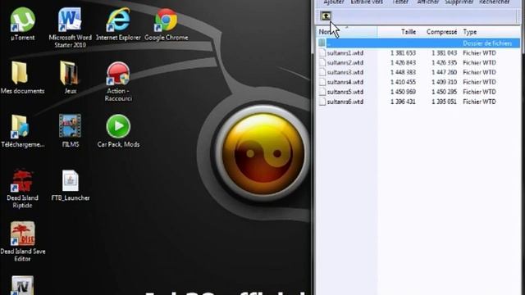
Task: Click the compressed value 1 395 051
Action: pos(444,102)
